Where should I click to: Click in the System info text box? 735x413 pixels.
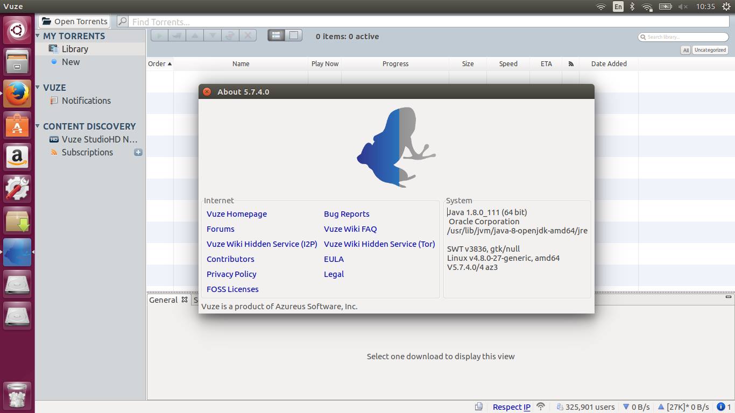coord(517,250)
